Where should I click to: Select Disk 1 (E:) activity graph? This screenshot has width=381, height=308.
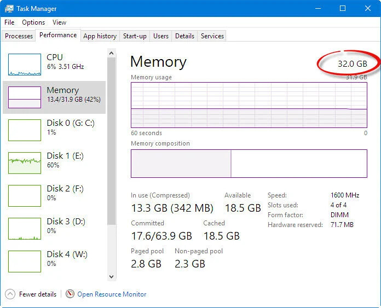(25, 162)
